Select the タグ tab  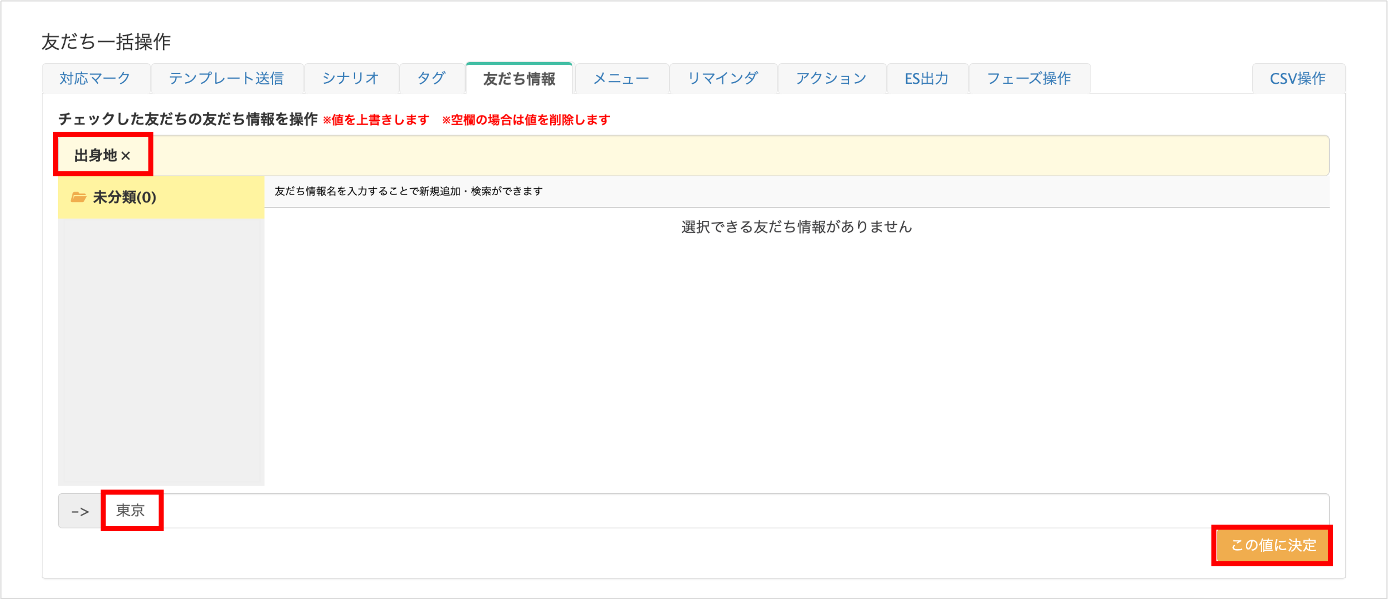tap(432, 79)
